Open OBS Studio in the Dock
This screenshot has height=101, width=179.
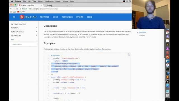[167, 82]
